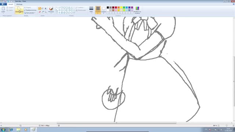This screenshot has height=132, width=235.
Task: Switch to the Accueil tab
Action: coord(11,4)
